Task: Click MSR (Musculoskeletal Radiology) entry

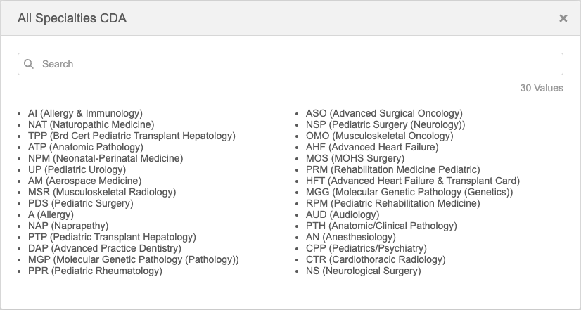Action: pos(102,192)
